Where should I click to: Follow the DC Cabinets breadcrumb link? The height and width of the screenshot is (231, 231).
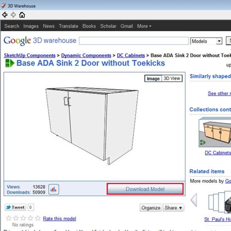(x=131, y=55)
